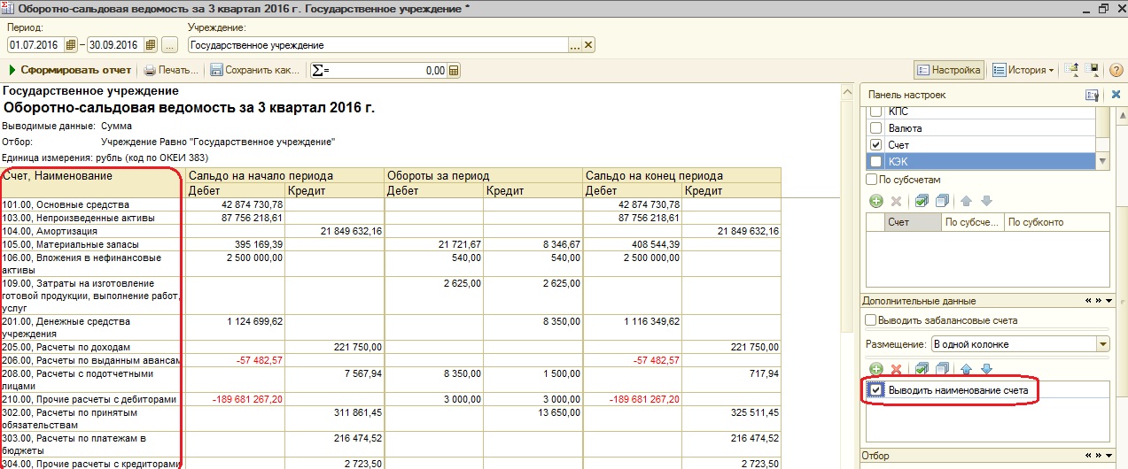Click green add icon under Дополнительные данные

coord(875,369)
